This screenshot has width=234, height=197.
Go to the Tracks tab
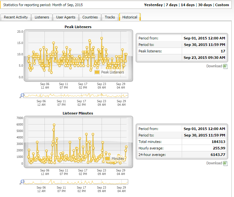(110, 17)
